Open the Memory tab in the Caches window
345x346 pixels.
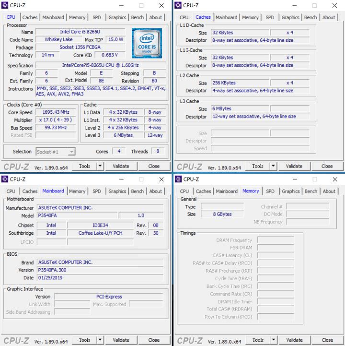pos(250,17)
